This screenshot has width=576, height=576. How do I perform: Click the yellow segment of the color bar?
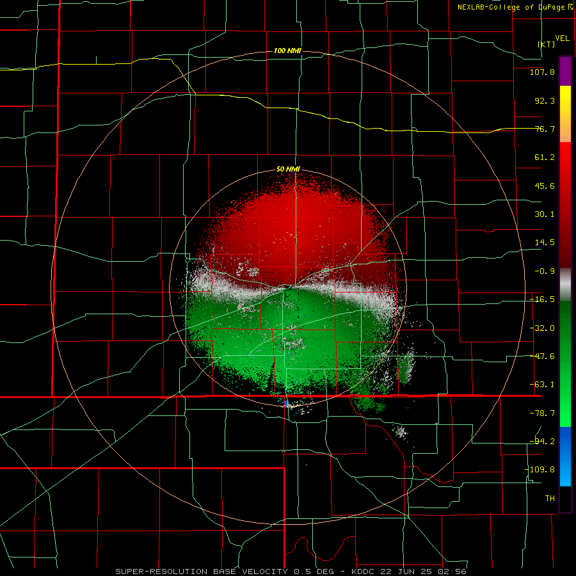tap(565, 114)
